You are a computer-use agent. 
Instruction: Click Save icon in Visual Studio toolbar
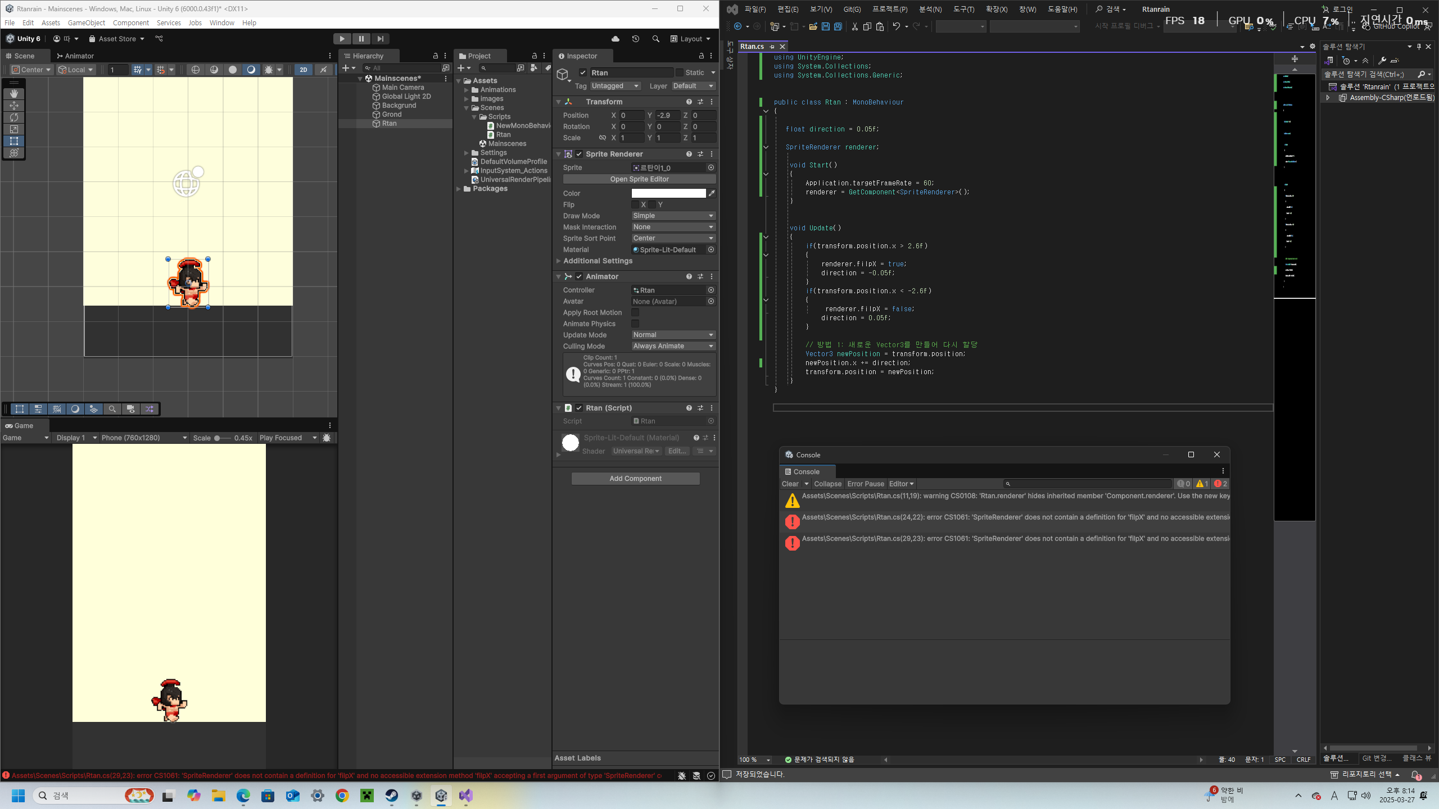click(825, 26)
